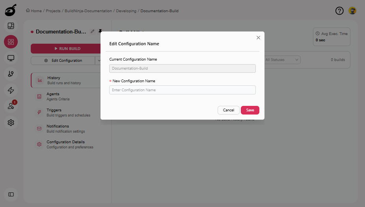The width and height of the screenshot is (365, 207).
Task: Toggle the sidebar collapse panel icon
Action: 11,194
